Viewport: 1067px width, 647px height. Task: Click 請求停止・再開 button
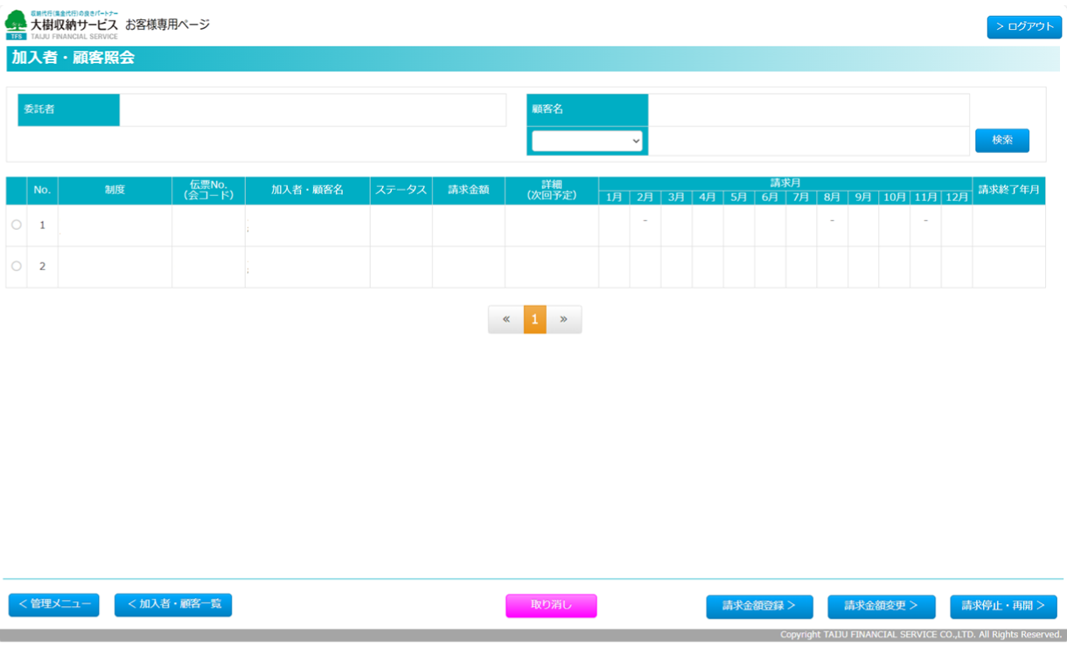tap(1003, 606)
